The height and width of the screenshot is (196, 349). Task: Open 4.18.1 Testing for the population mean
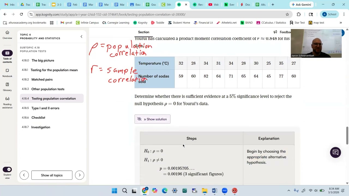[52, 70]
